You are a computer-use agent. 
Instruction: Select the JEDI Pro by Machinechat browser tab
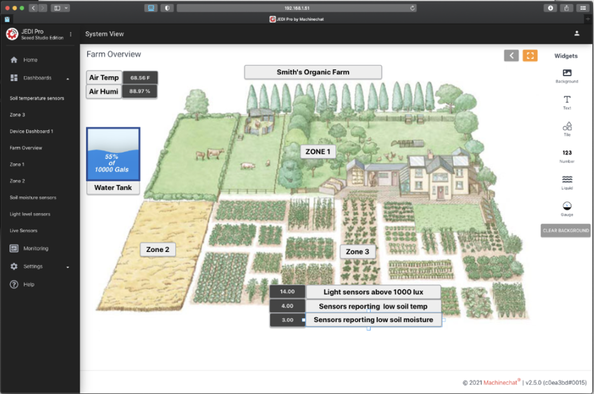click(297, 19)
